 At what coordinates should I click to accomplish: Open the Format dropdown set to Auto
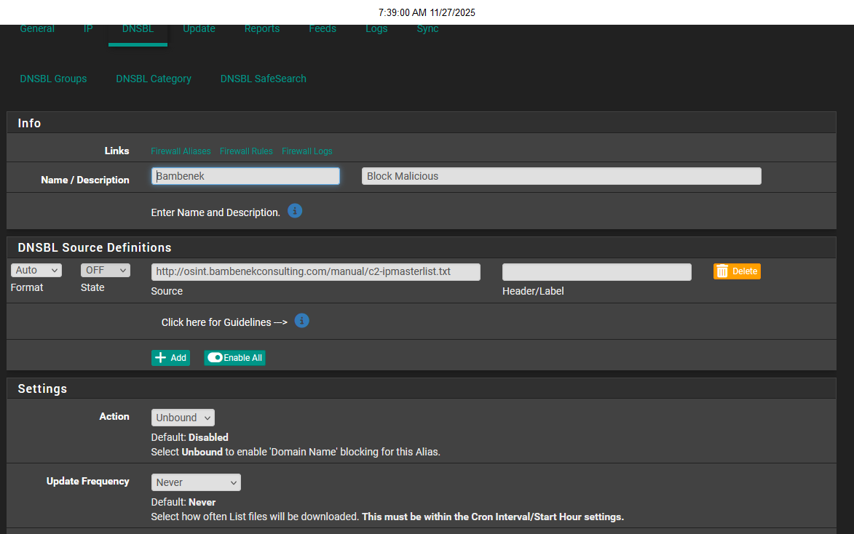36,271
